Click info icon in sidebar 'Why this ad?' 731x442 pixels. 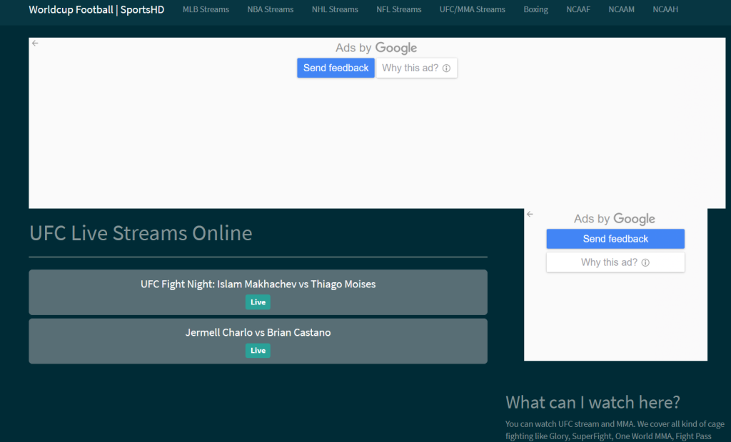(645, 262)
